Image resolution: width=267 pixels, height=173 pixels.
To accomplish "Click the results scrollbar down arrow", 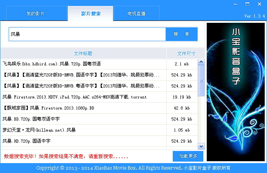I will coord(201,146).
